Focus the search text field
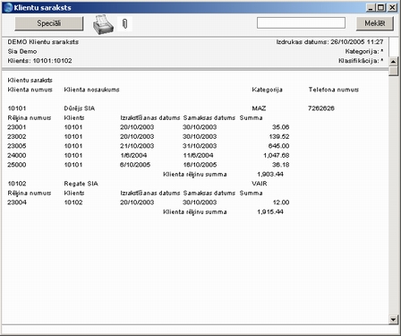Image resolution: width=401 pixels, height=336 pixels. pos(301,22)
